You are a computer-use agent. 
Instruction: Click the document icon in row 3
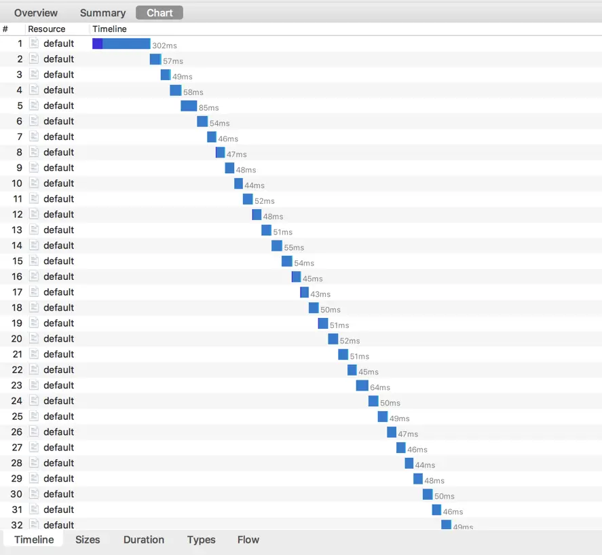tap(34, 74)
